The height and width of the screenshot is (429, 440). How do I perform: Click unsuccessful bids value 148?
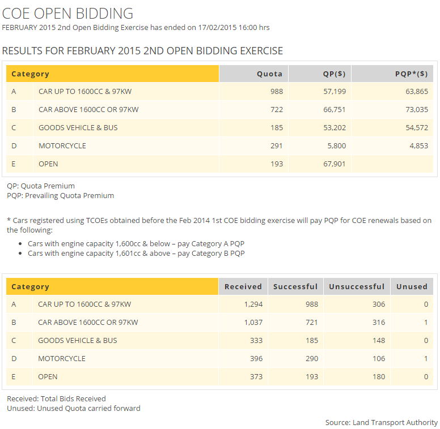coord(379,341)
